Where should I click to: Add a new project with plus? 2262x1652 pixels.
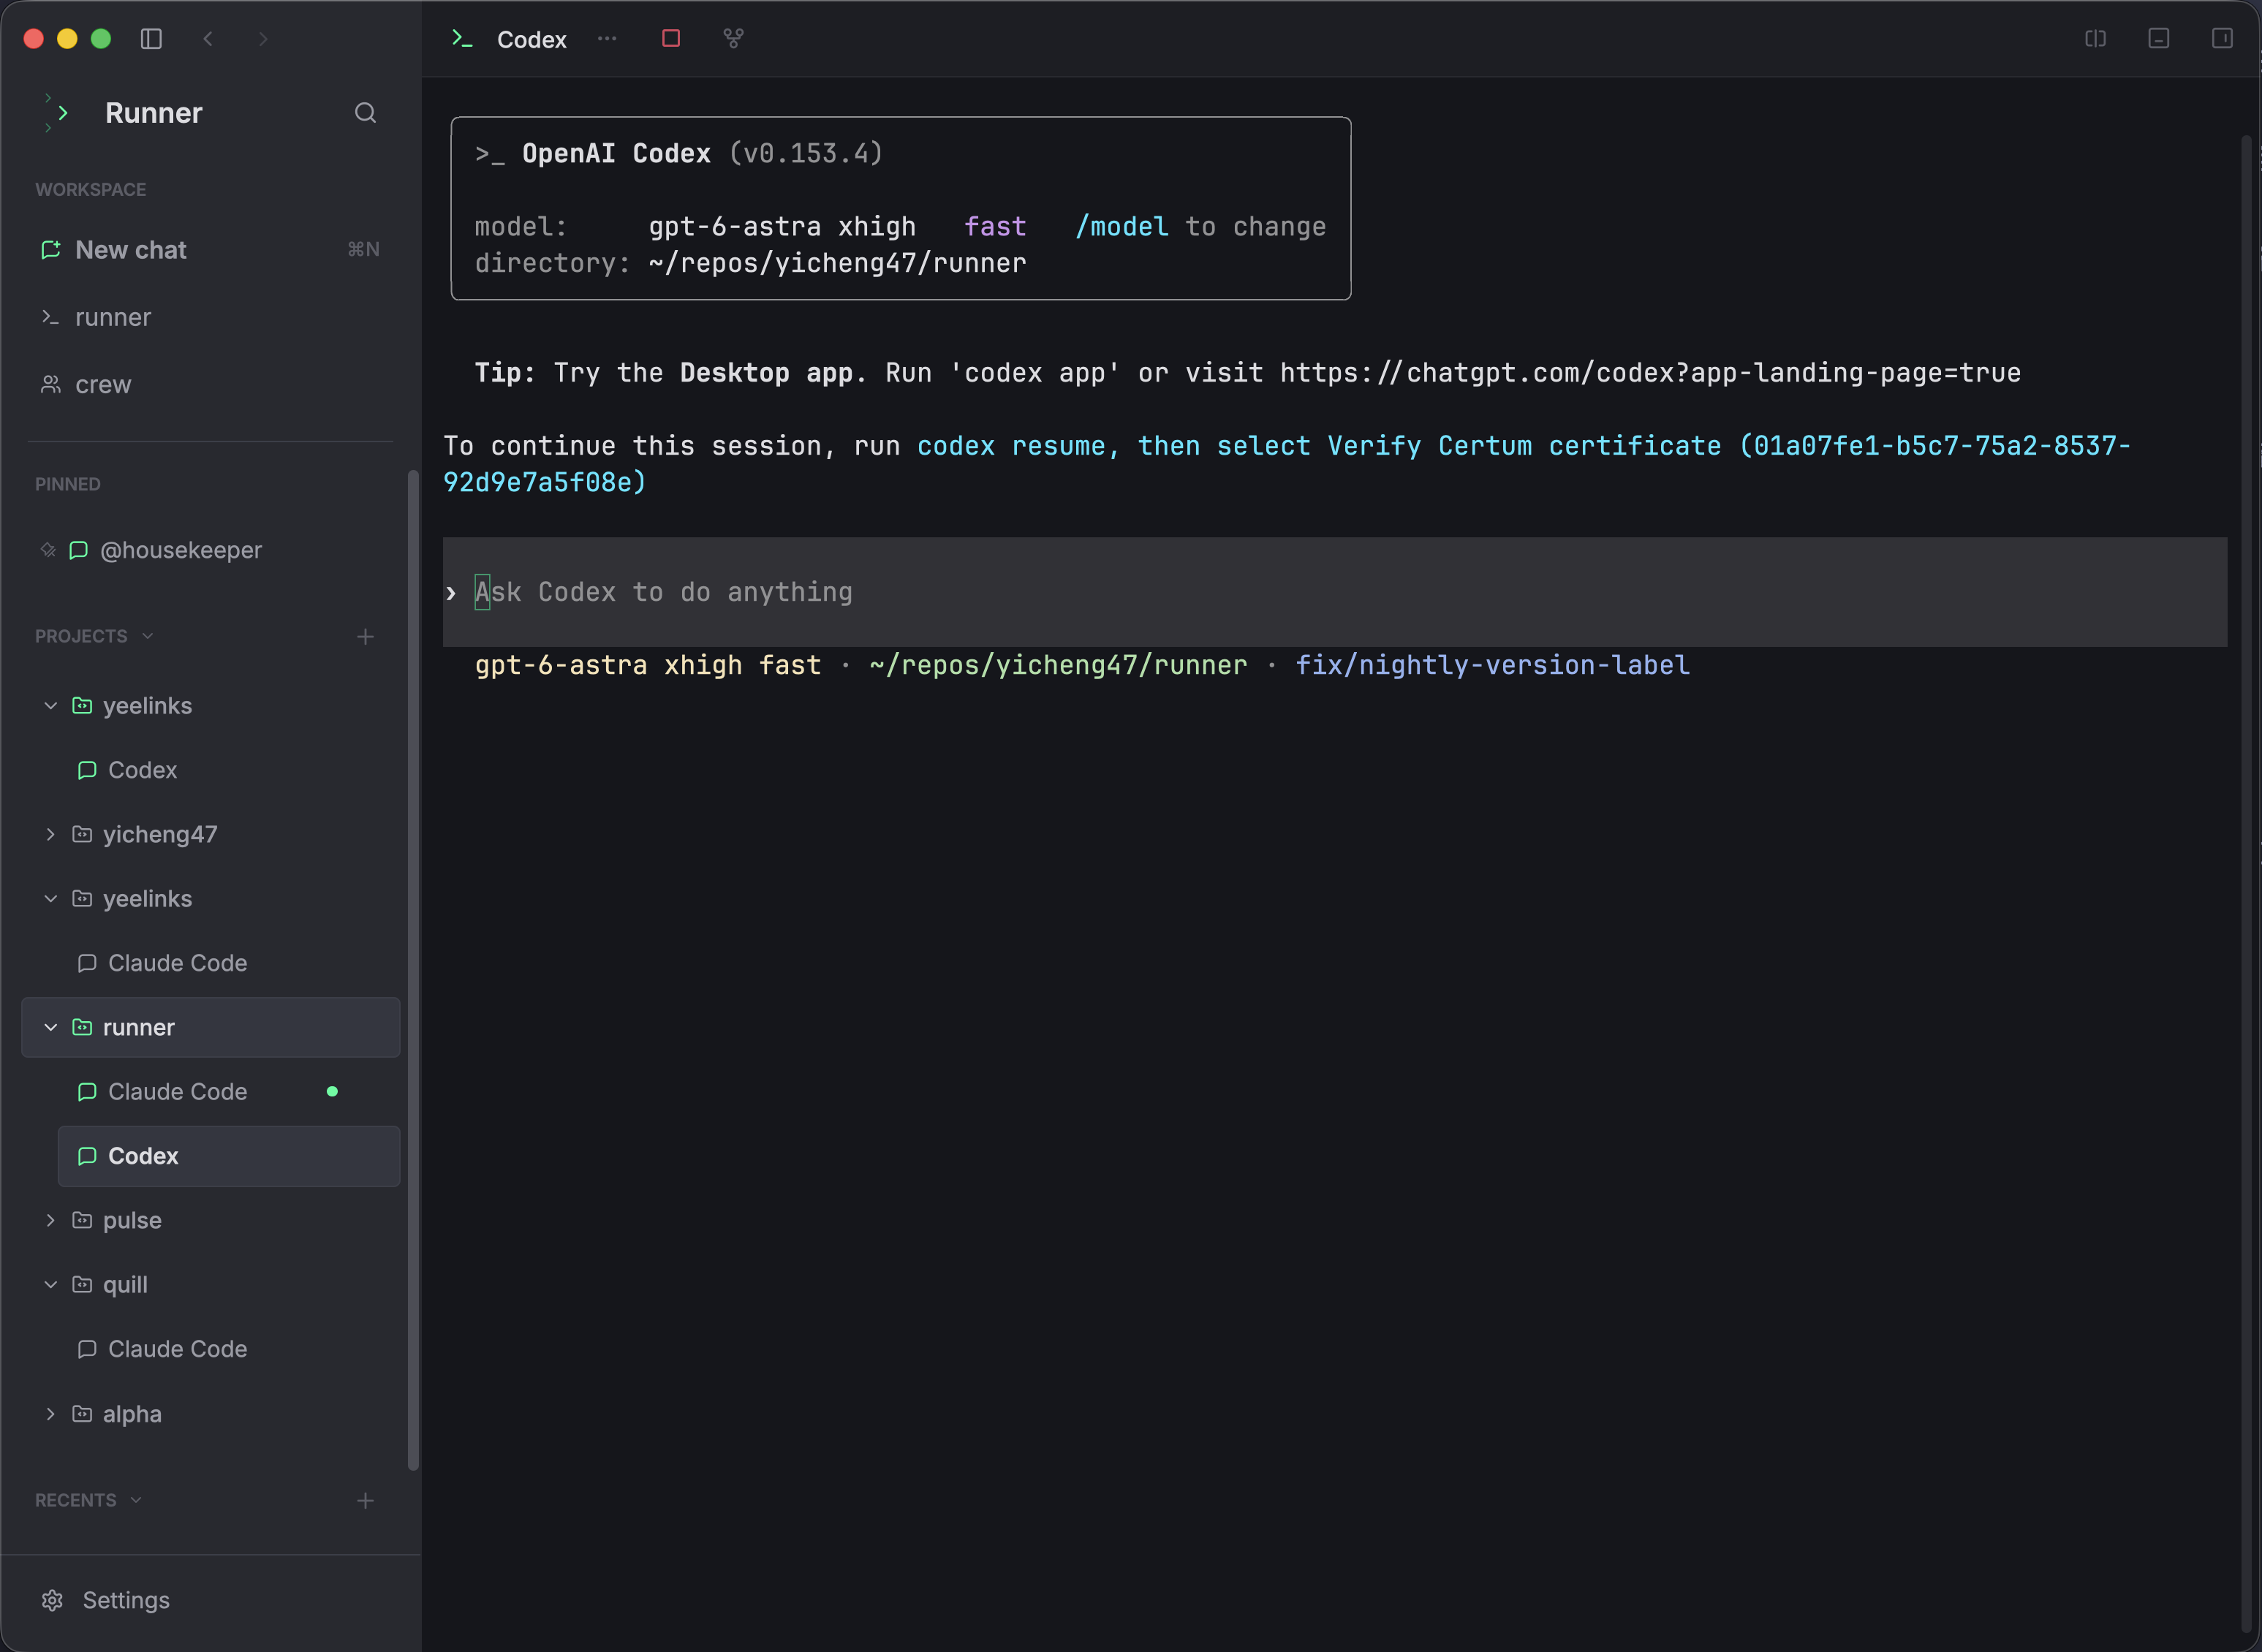pos(365,637)
